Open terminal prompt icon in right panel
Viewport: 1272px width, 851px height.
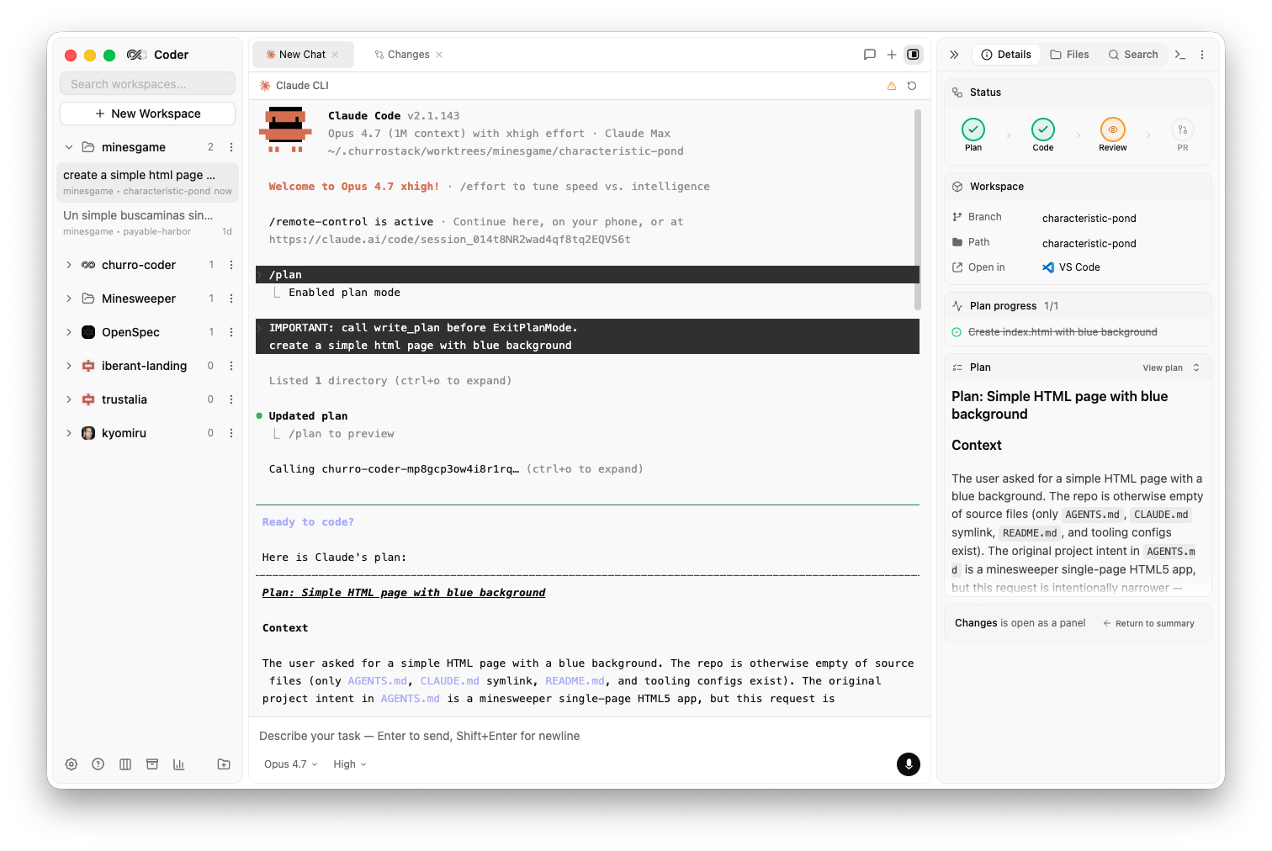pos(1180,55)
